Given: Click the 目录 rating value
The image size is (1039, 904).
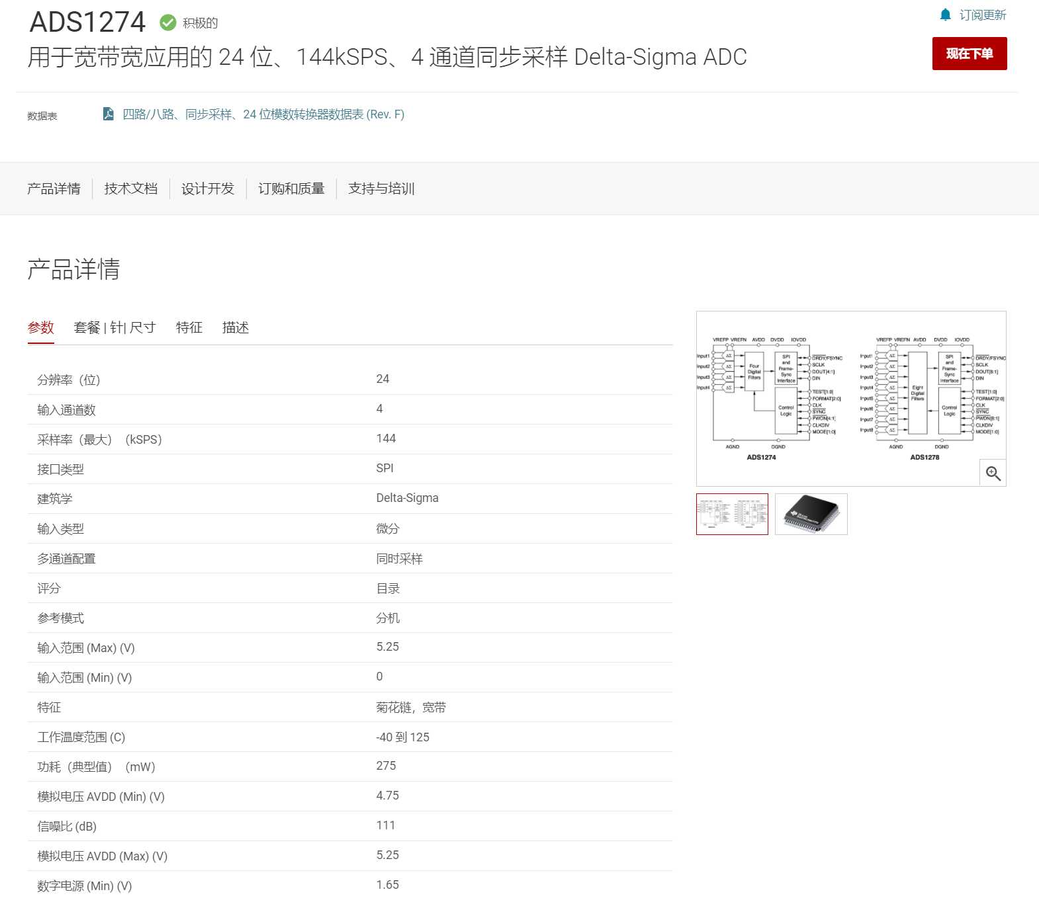Looking at the screenshot, I should point(388,589).
